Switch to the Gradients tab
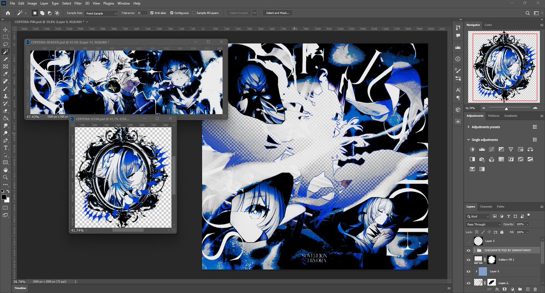 [x=511, y=116]
